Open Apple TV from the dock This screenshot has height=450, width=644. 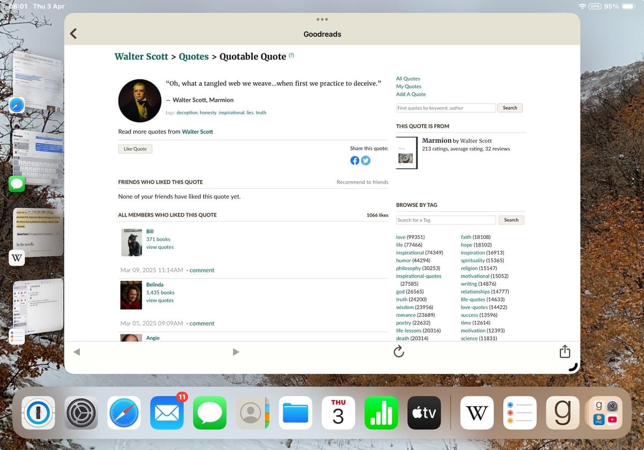[424, 412]
